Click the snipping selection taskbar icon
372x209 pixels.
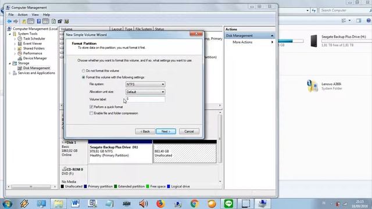click(x=245, y=204)
